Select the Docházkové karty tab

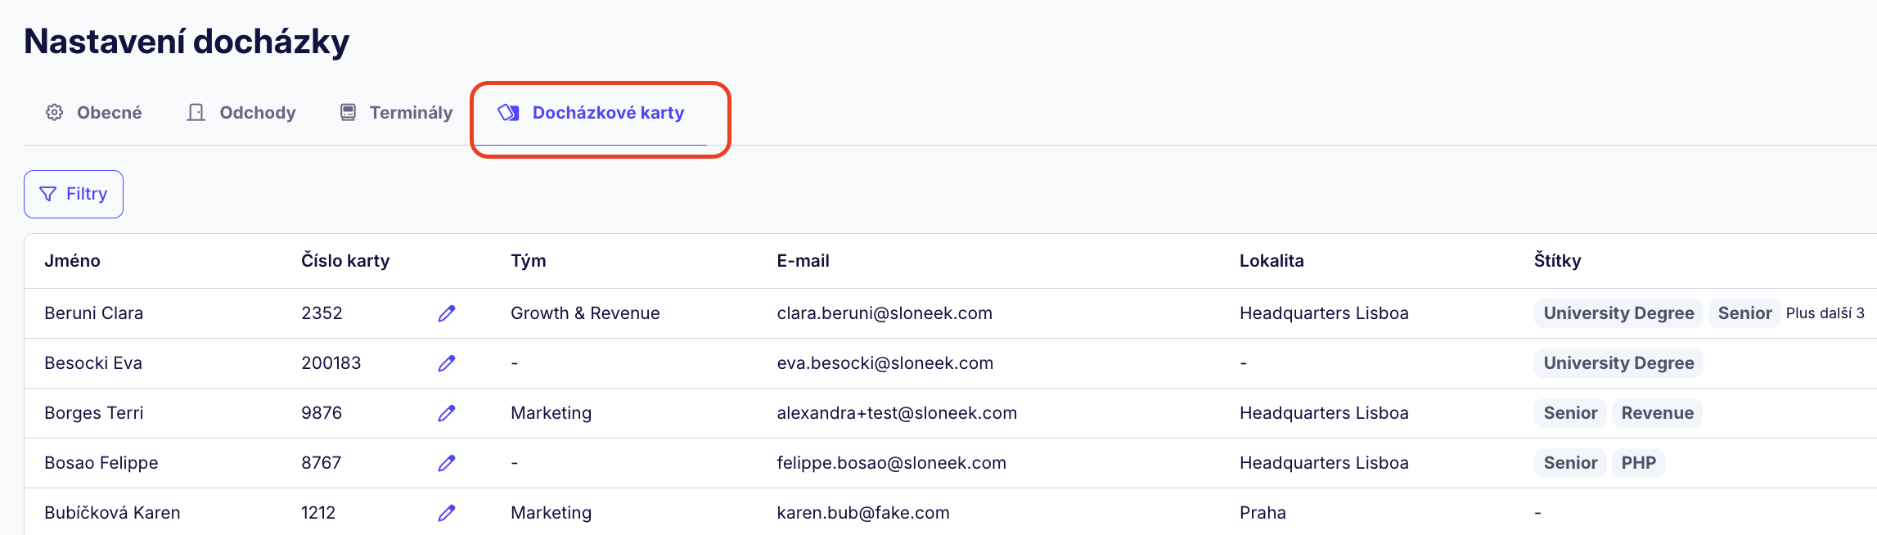607,113
